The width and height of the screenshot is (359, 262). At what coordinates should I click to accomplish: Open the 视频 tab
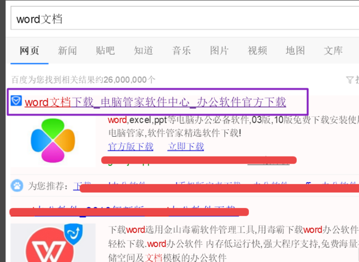pos(257,50)
